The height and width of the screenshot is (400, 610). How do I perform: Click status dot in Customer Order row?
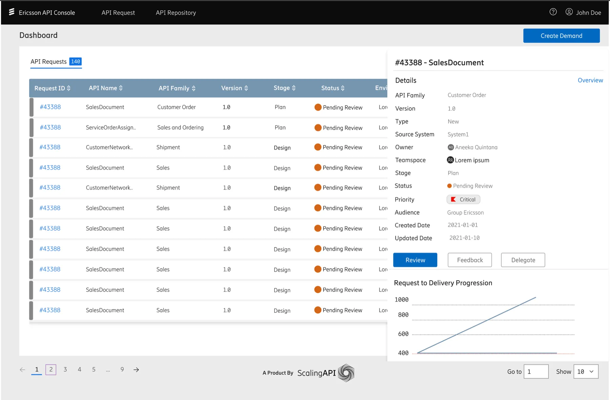pos(318,107)
